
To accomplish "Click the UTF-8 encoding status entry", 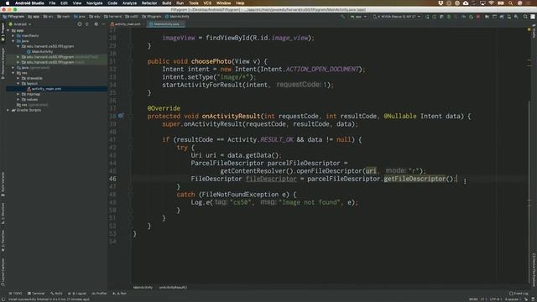I will pos(496,299).
